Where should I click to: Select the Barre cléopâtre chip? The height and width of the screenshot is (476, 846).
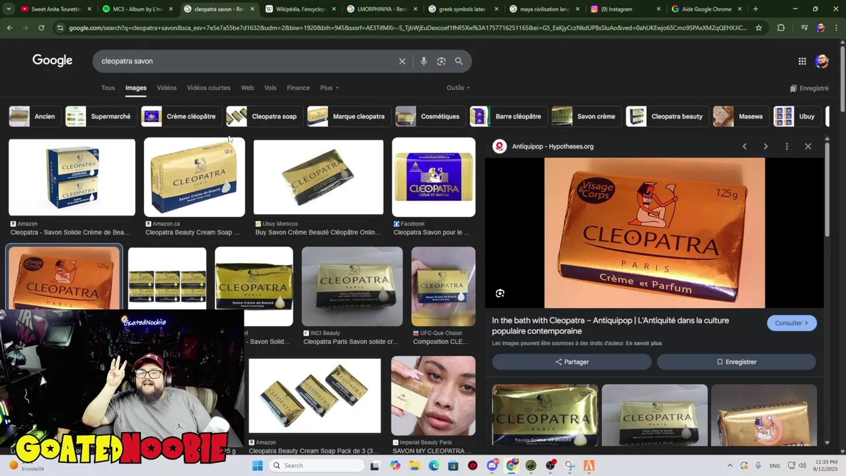pyautogui.click(x=508, y=116)
